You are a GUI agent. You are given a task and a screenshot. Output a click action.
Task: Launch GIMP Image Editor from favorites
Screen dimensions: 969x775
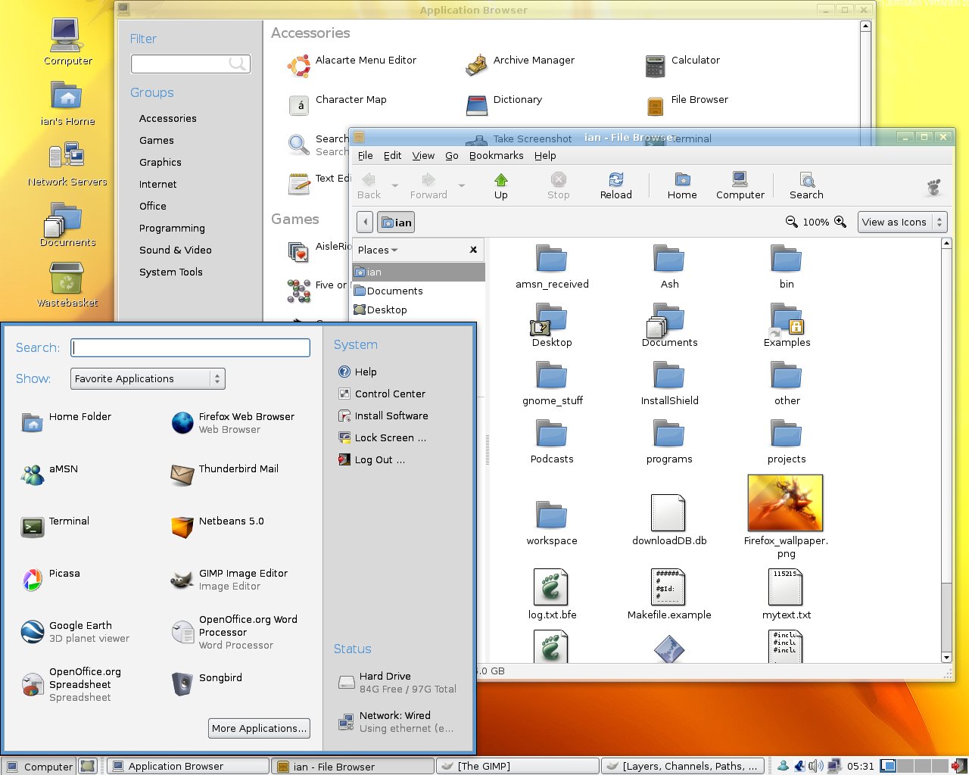click(182, 579)
